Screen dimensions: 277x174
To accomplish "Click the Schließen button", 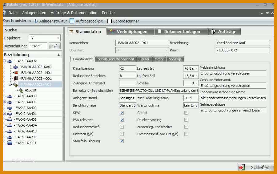I will [256, 167].
